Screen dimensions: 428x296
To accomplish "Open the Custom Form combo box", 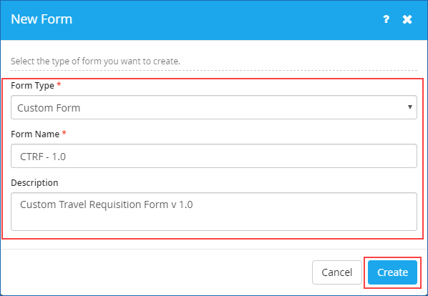I will click(214, 107).
